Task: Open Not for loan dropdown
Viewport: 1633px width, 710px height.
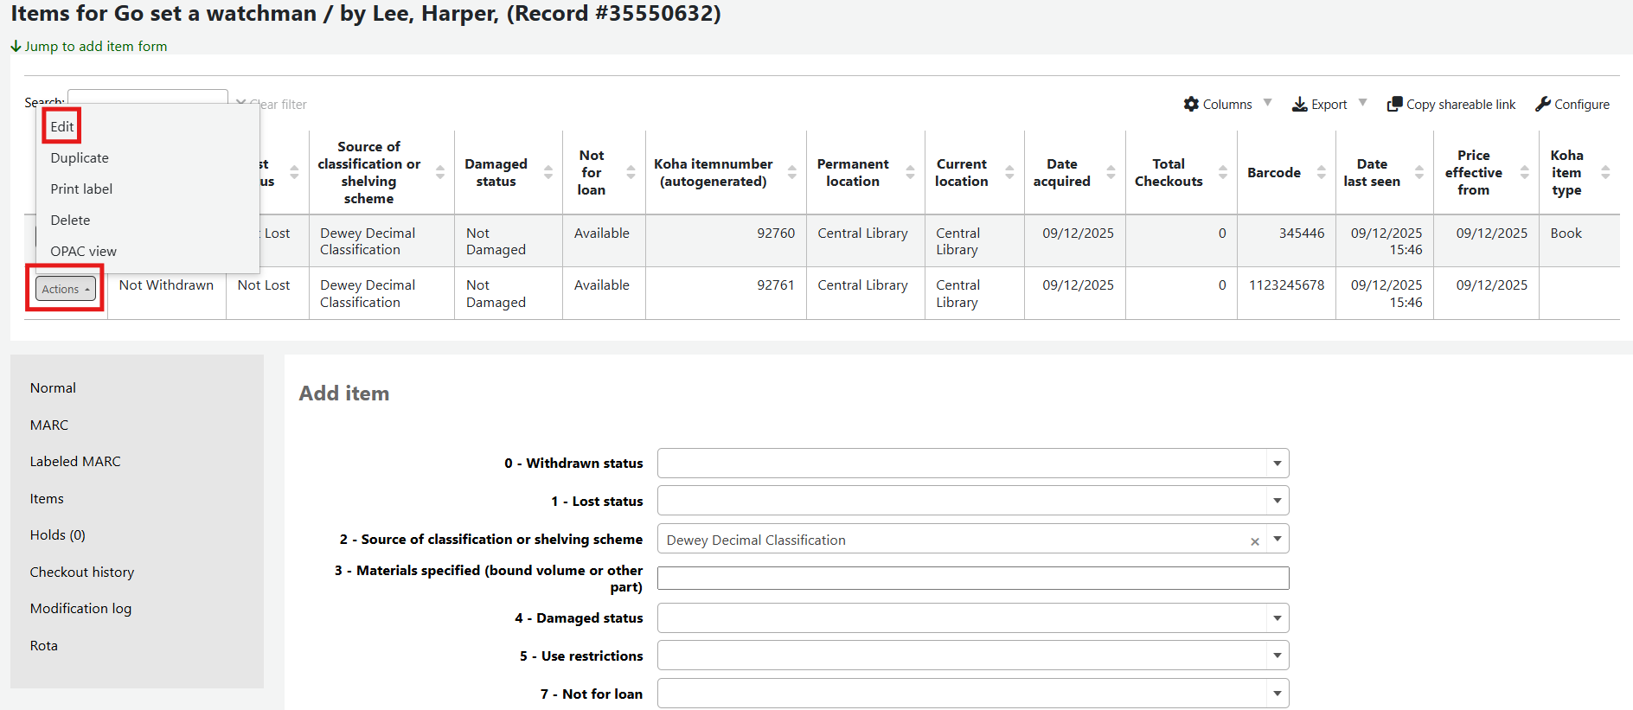Action: point(1277,694)
